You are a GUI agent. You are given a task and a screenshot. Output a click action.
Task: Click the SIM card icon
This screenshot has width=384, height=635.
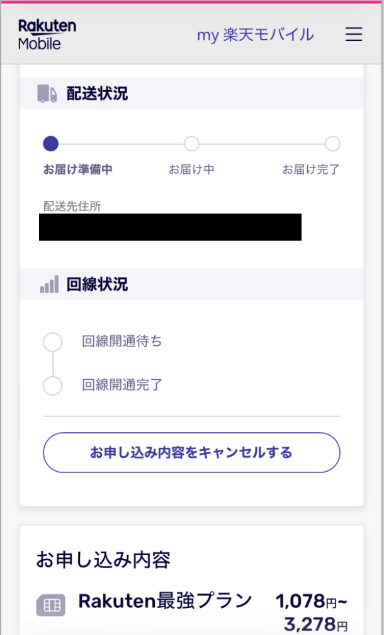tap(51, 605)
